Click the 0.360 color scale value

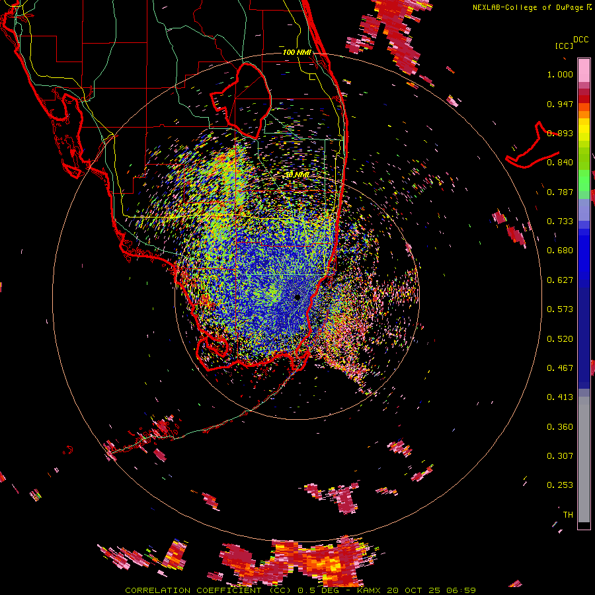(x=560, y=427)
